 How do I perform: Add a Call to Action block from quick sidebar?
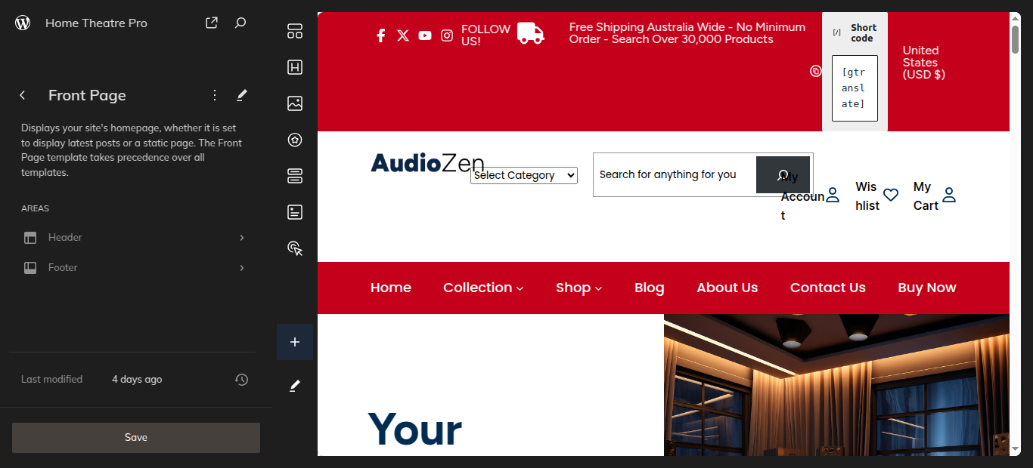click(295, 248)
